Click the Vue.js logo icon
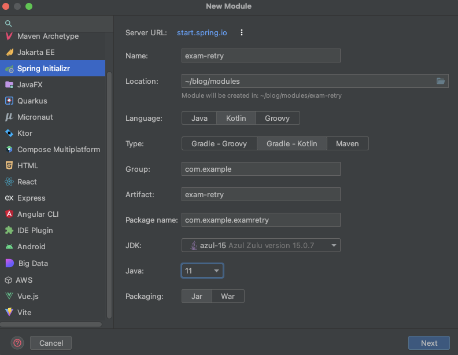The image size is (458, 355). coord(9,296)
